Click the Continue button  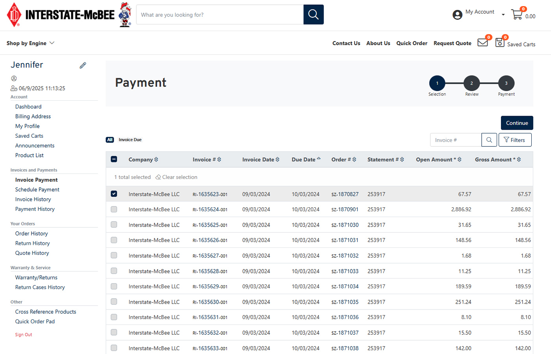[517, 123]
